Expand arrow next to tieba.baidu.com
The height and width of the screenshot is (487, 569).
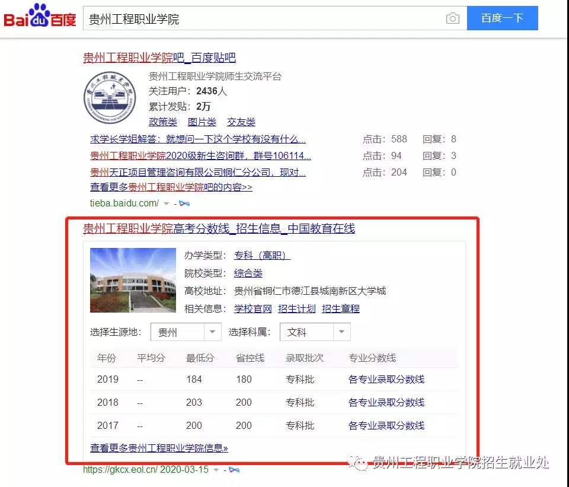click(x=166, y=203)
